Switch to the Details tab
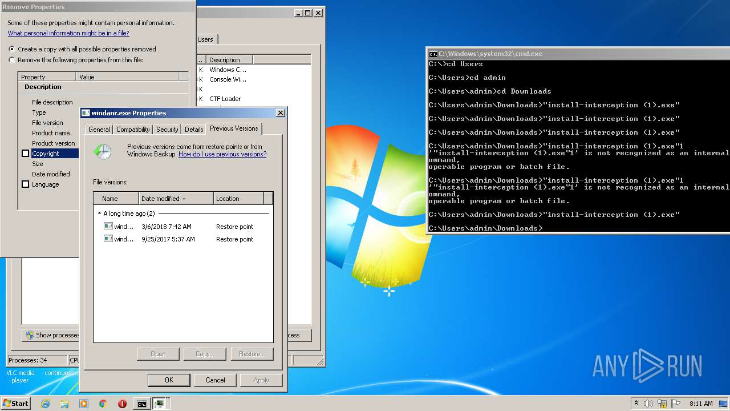Viewport: 730px width, 411px height. pyautogui.click(x=194, y=130)
